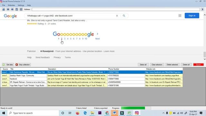Go to Google results page 3
206x116 pixels.
coord(65,39)
